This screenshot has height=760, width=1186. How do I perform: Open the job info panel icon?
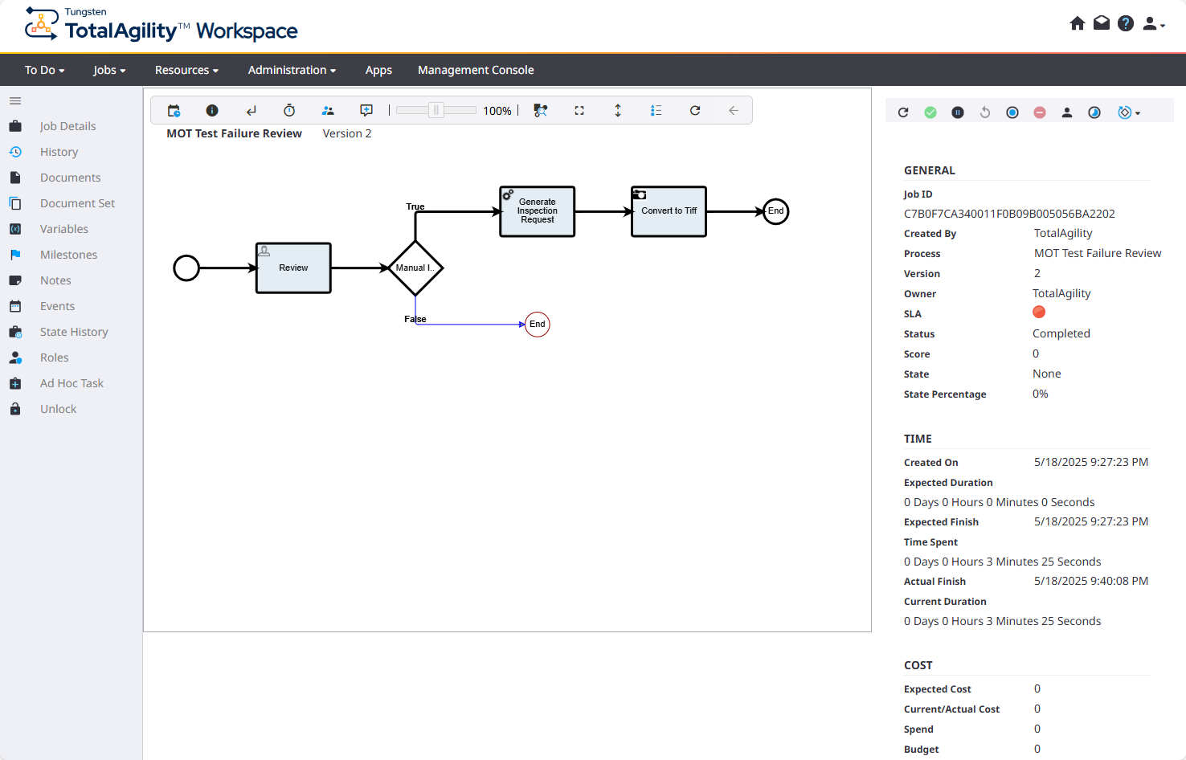[x=212, y=110]
